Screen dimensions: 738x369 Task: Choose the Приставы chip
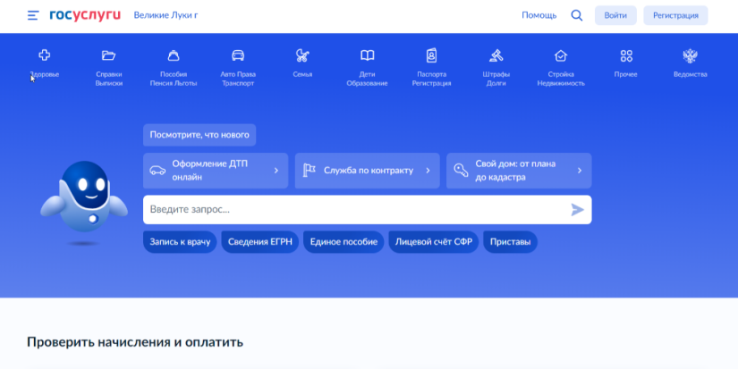click(x=510, y=241)
